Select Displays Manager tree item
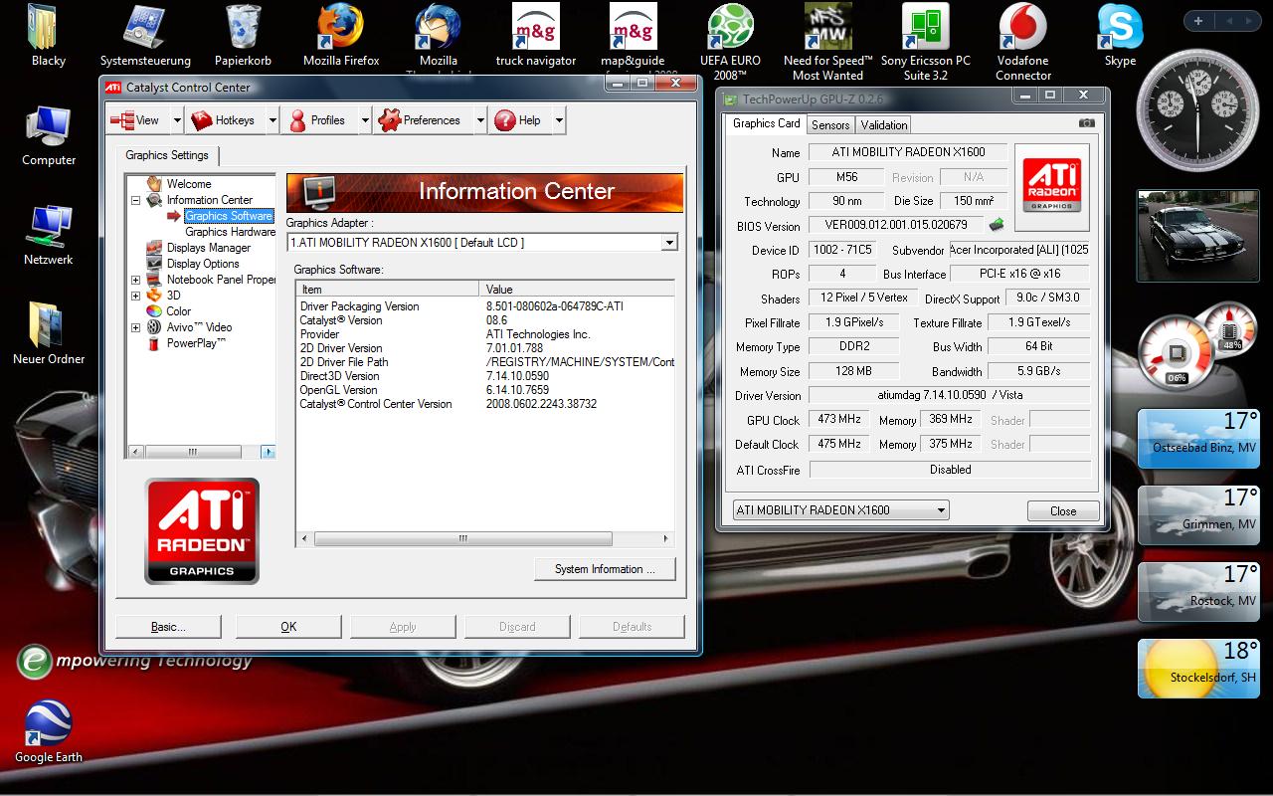 209,248
